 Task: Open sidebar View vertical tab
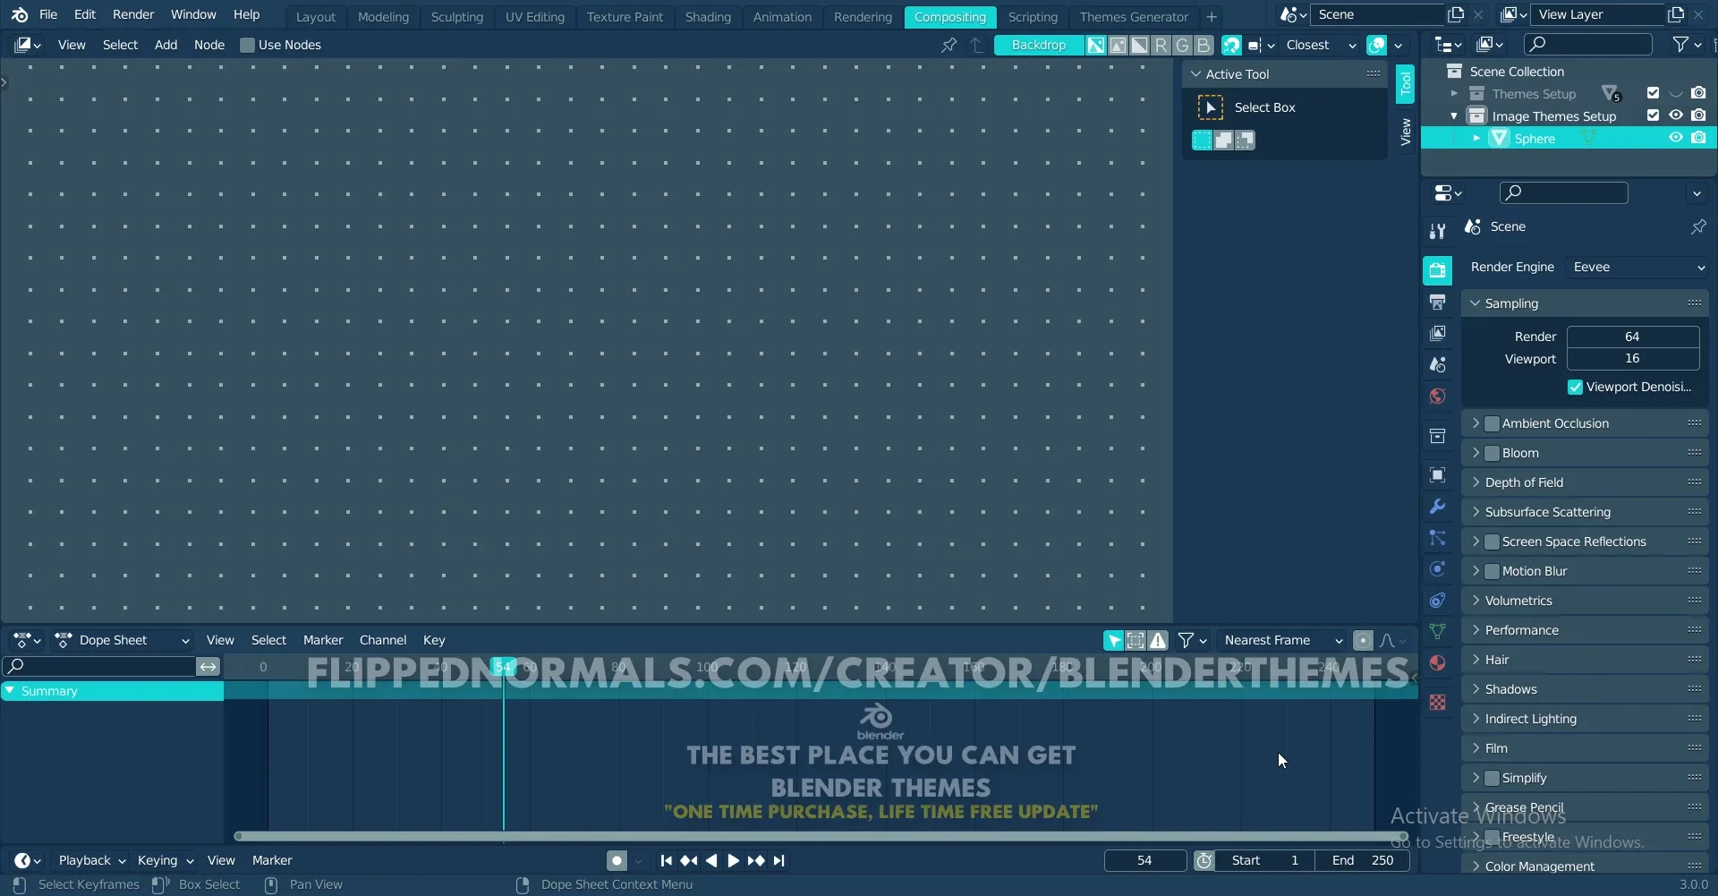click(1405, 132)
